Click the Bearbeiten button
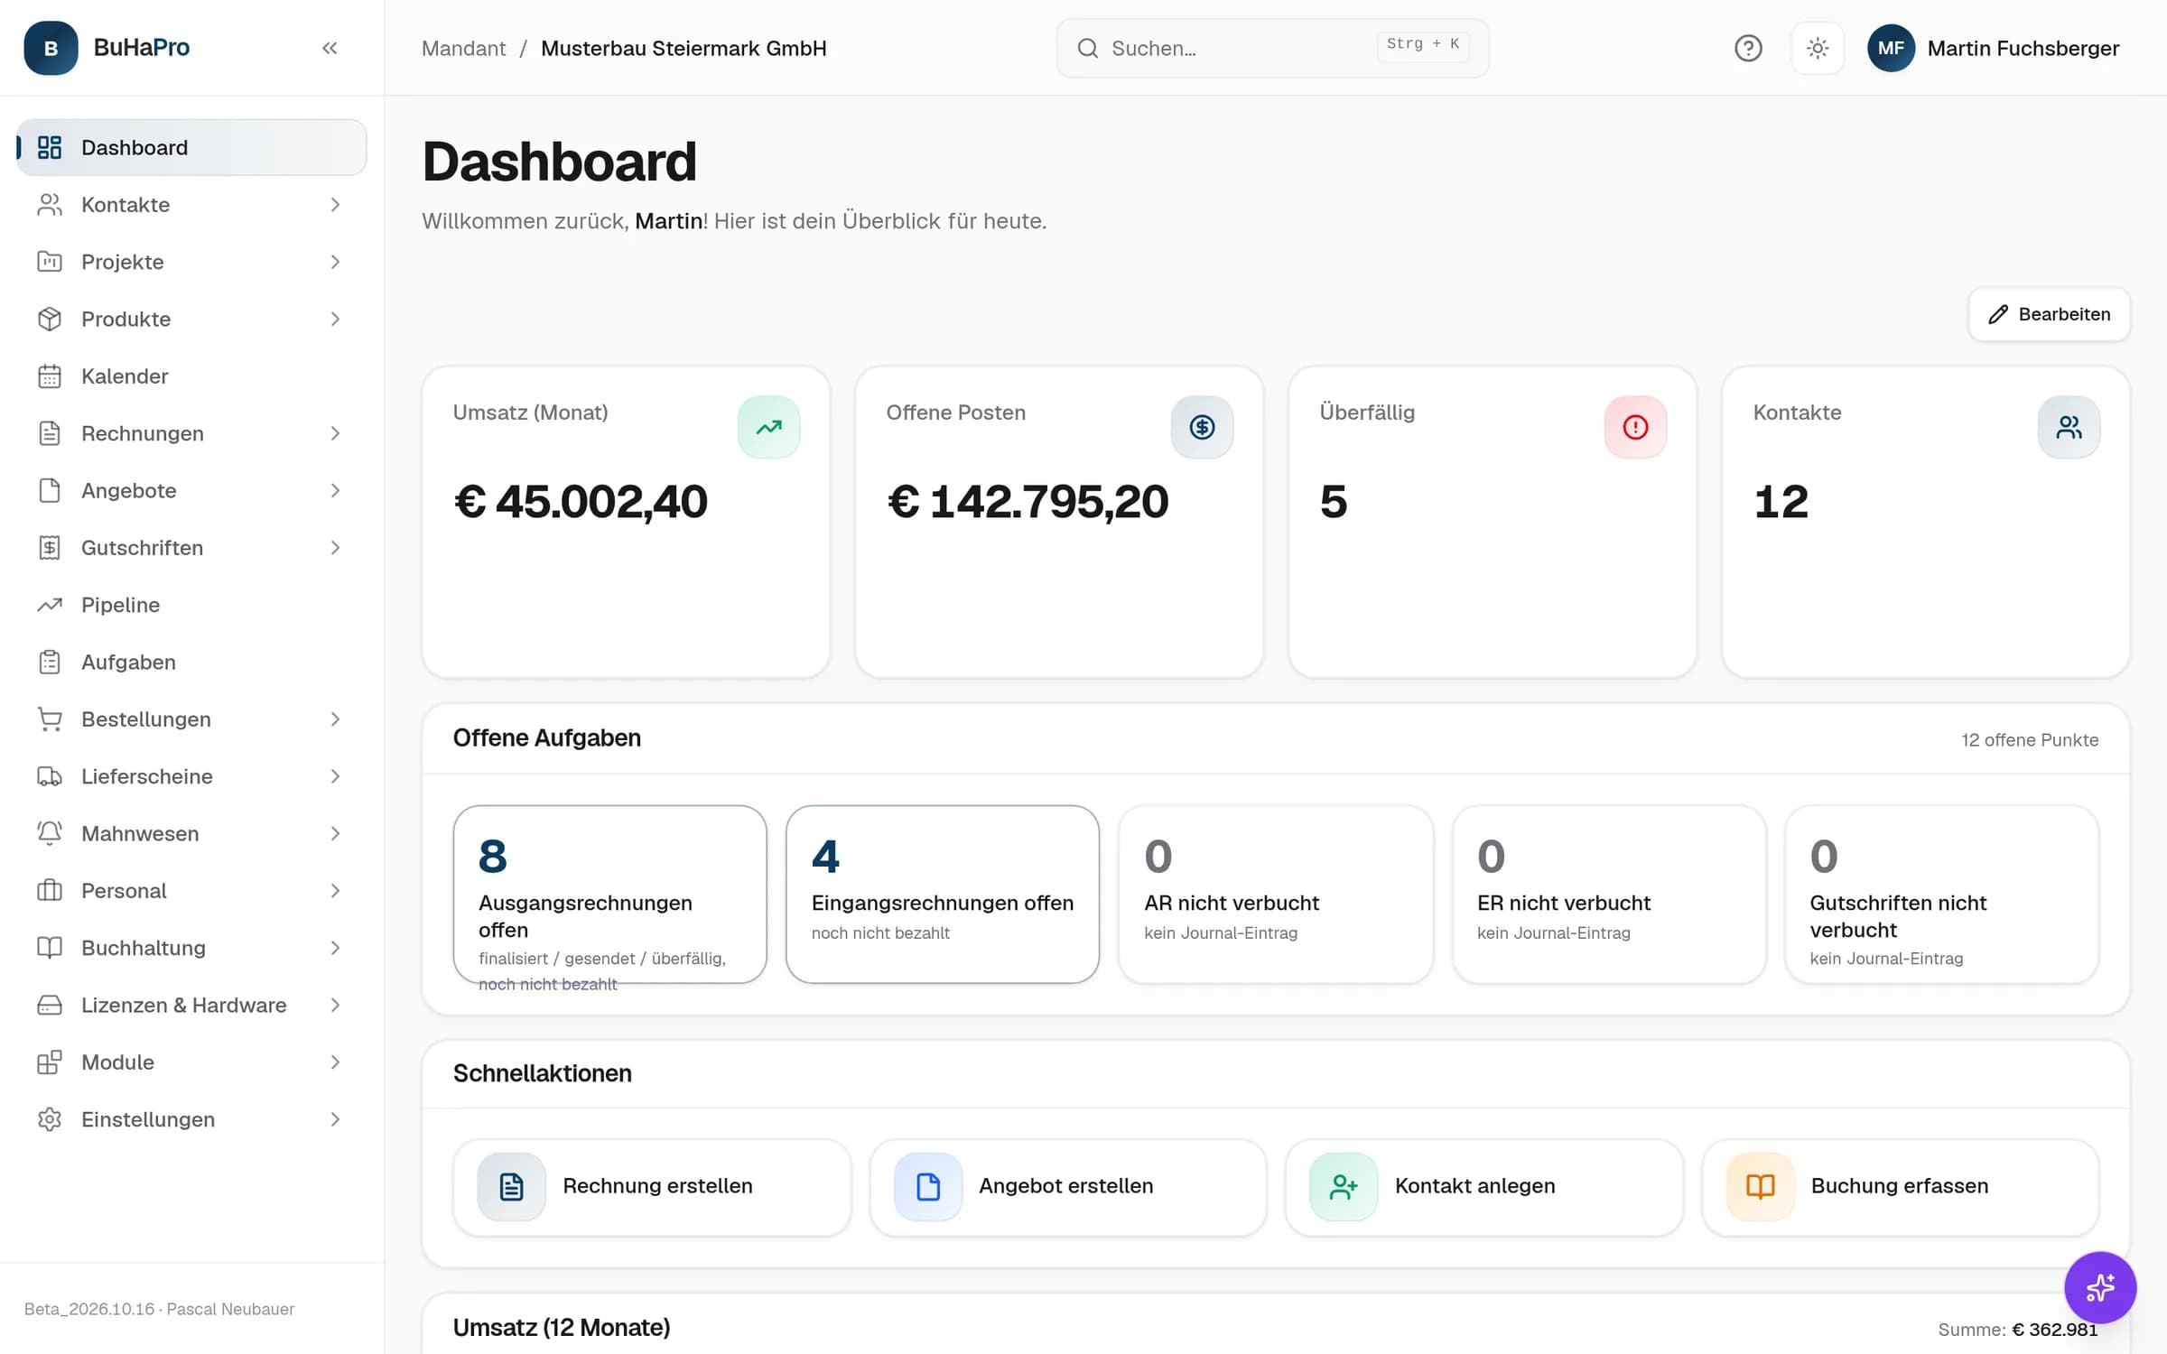2167x1354 pixels. [x=2049, y=314]
